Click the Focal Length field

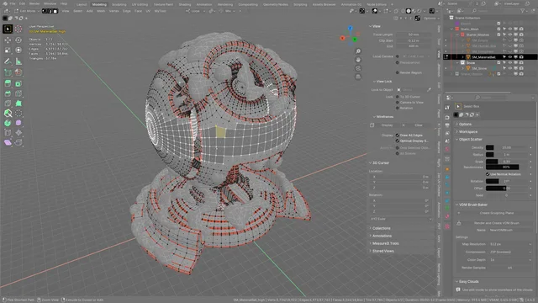click(x=413, y=35)
